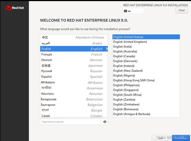The width and height of the screenshot is (191, 141).
Task: Select Assamese language row
Action: coord(74,88)
